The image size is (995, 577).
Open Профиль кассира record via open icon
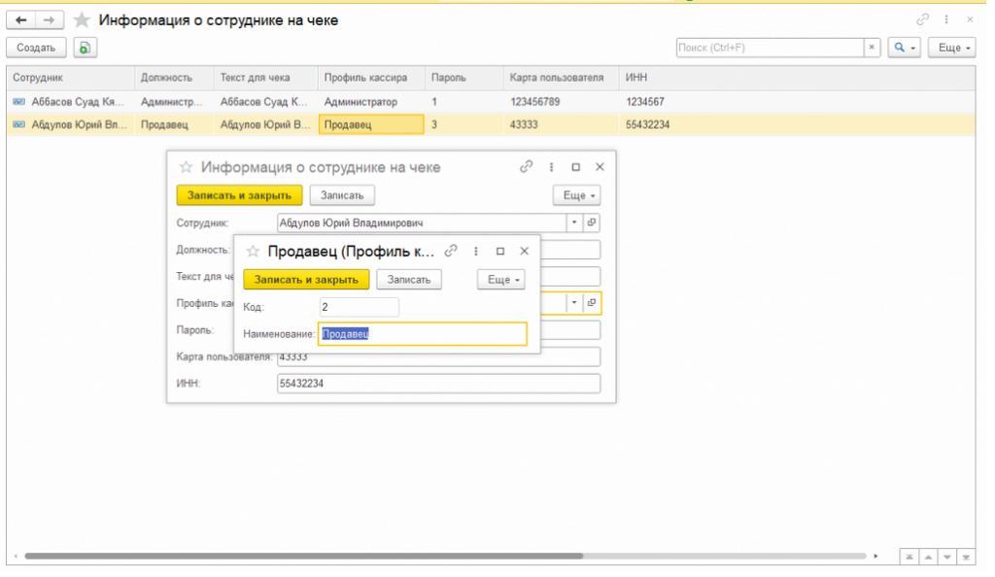pos(592,303)
